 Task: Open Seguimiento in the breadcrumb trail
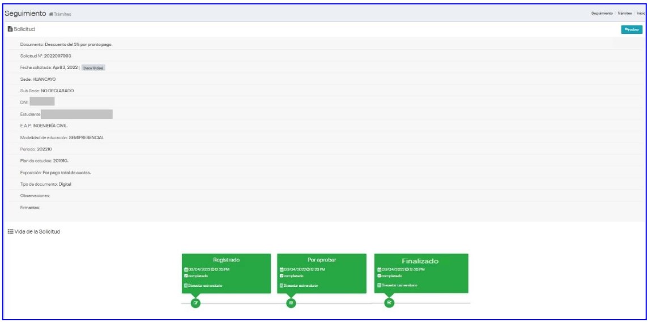[x=602, y=14]
